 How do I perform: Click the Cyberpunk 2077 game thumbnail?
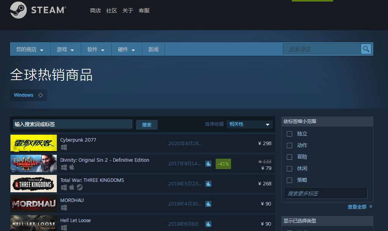pos(34,143)
